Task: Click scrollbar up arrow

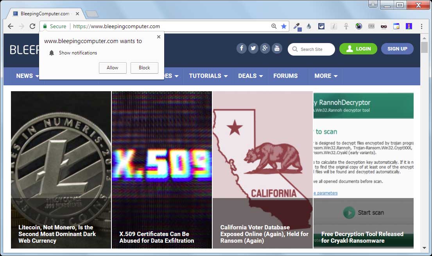Action: [x=424, y=38]
